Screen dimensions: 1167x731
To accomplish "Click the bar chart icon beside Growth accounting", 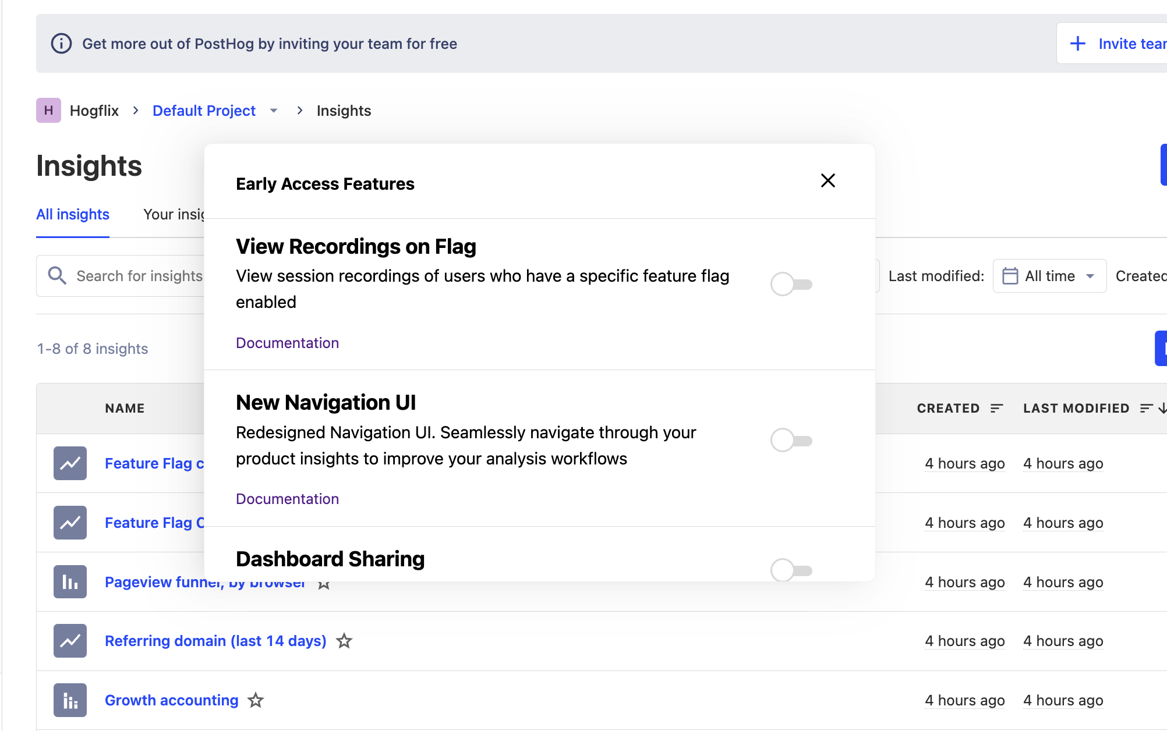I will [70, 700].
